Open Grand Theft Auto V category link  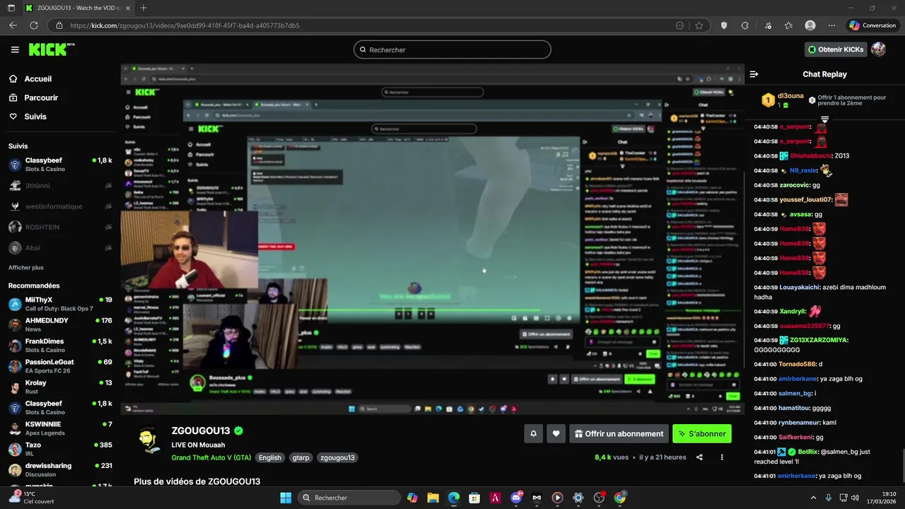click(211, 457)
